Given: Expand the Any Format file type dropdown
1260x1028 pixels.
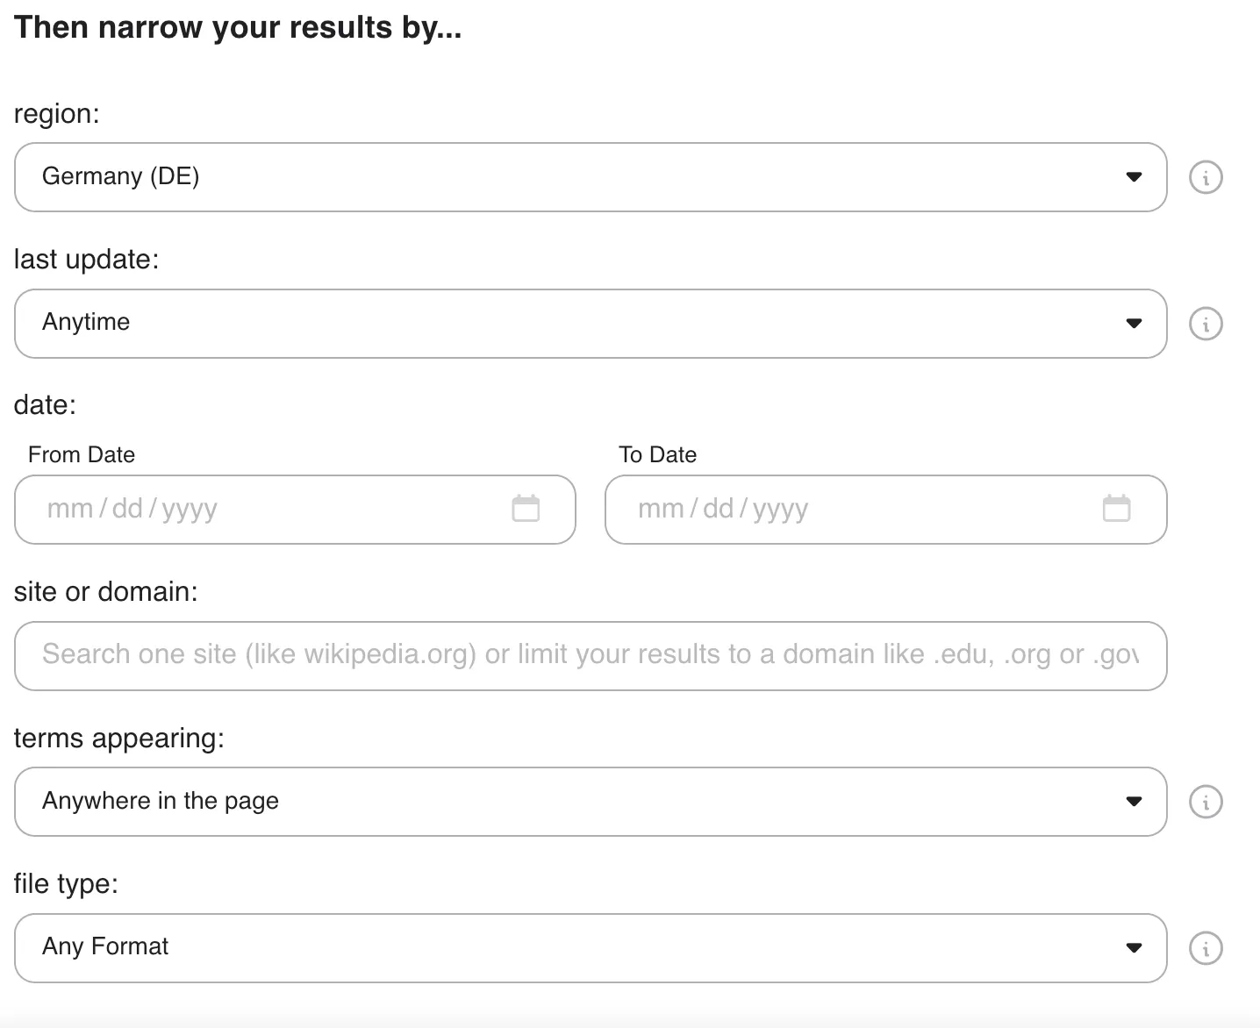Looking at the screenshot, I should (590, 948).
